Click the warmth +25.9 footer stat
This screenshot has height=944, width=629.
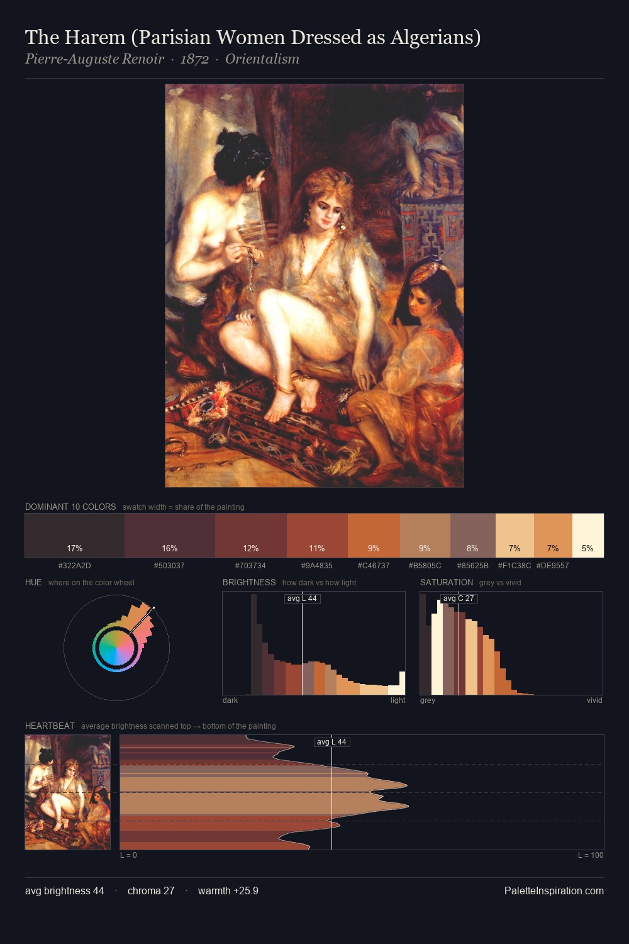[228, 891]
